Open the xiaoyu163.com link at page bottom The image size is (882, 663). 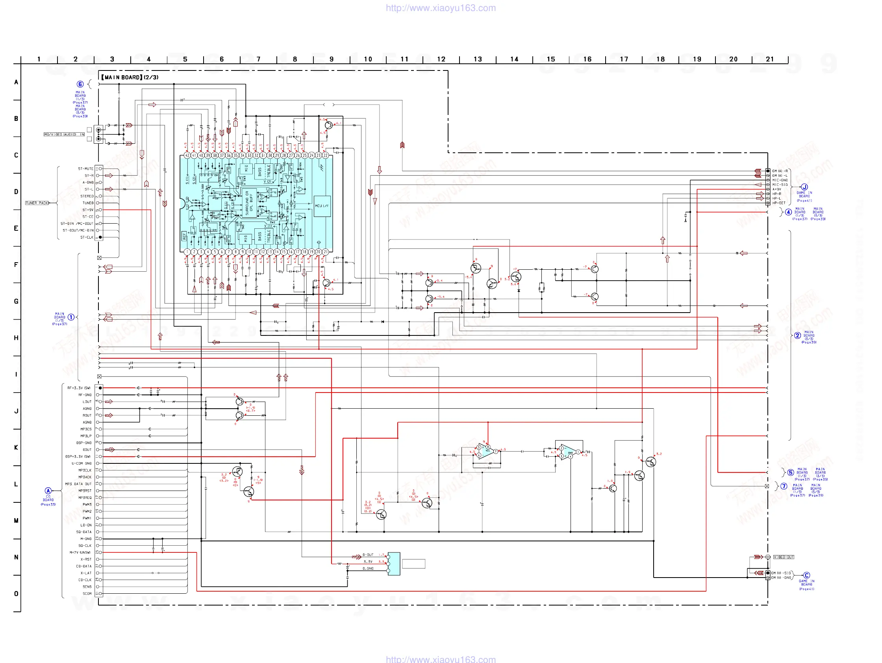441,659
